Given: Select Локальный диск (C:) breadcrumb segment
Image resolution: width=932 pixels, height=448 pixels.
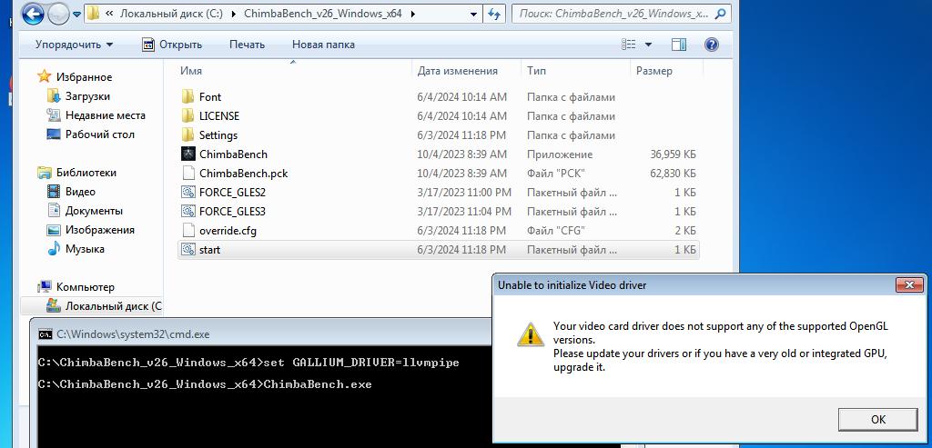Looking at the screenshot, I should [171, 14].
